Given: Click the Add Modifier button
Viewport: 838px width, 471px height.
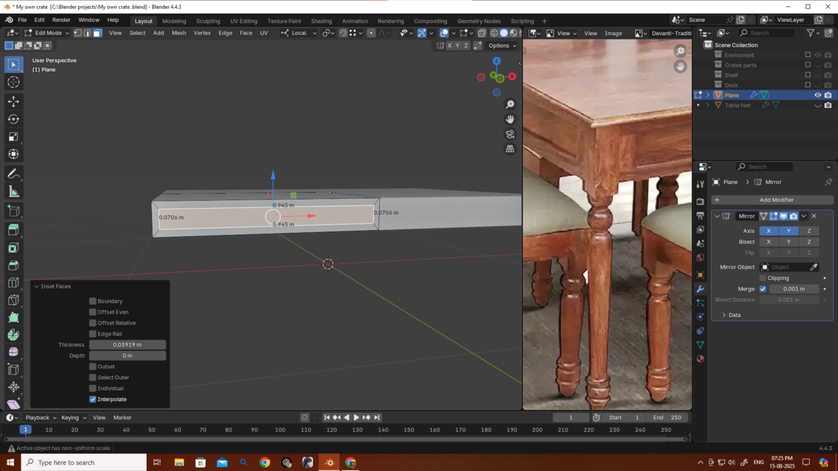Looking at the screenshot, I should 776,200.
